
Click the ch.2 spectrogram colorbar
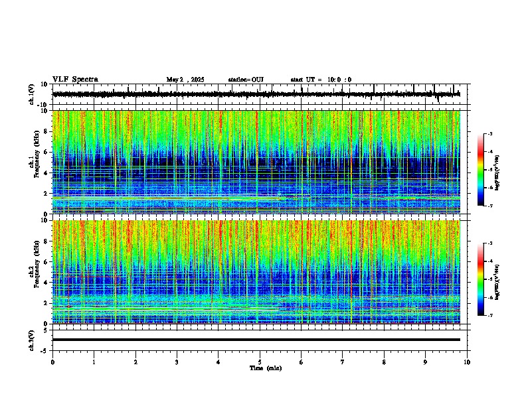coord(480,279)
